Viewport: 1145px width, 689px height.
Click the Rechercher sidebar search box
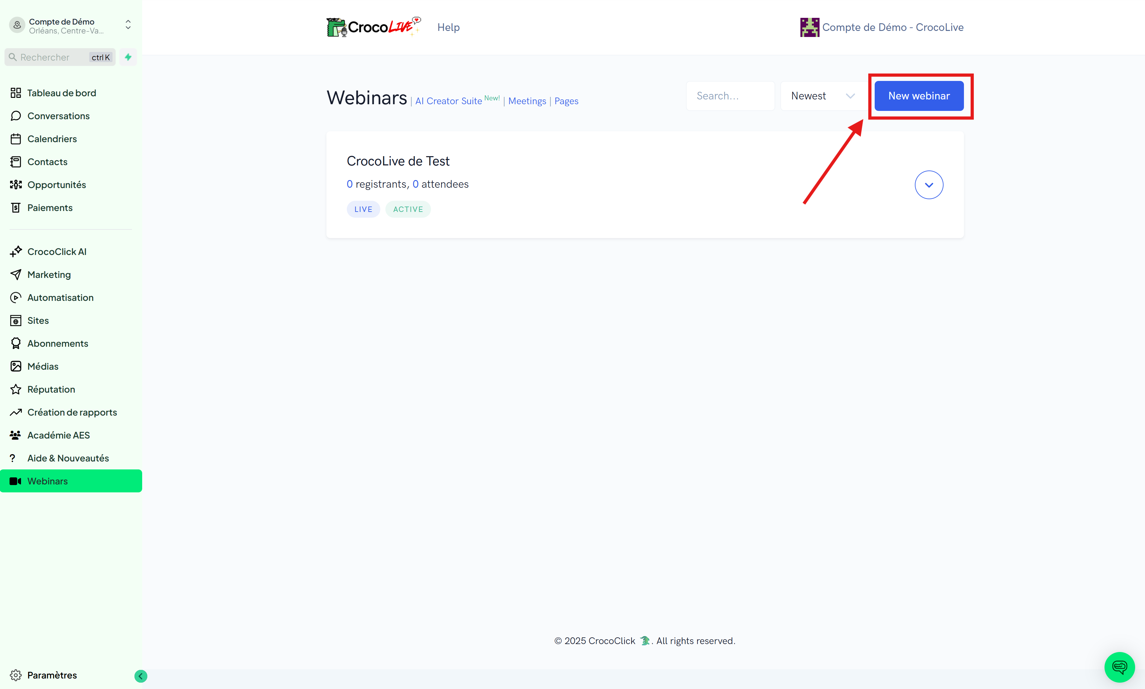[x=60, y=57]
